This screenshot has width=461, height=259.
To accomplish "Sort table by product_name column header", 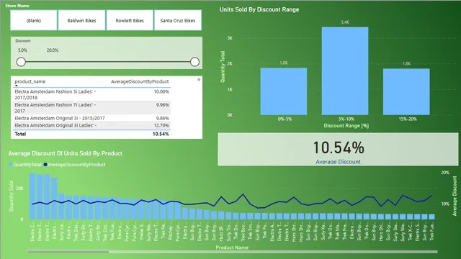I will click(30, 81).
